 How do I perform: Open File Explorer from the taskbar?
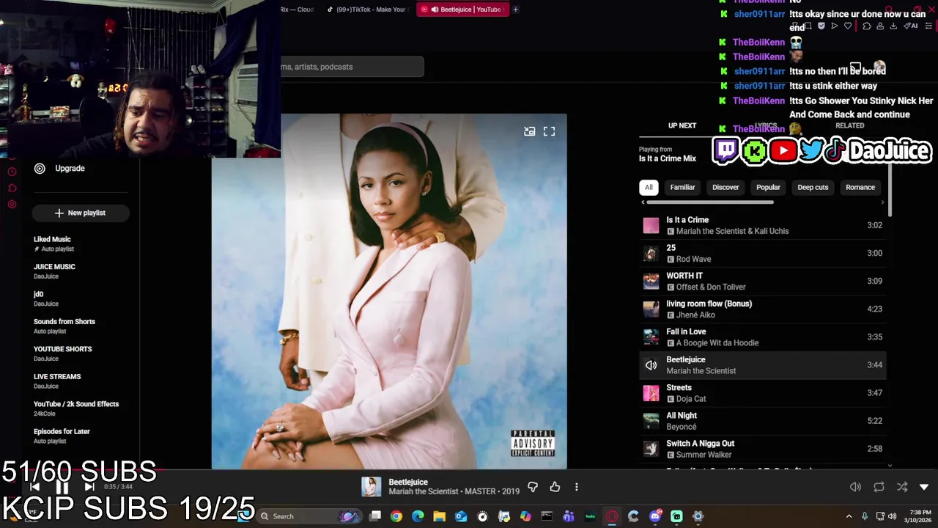point(439,516)
